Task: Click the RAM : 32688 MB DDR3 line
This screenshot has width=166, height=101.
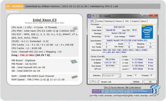Action: point(33,76)
